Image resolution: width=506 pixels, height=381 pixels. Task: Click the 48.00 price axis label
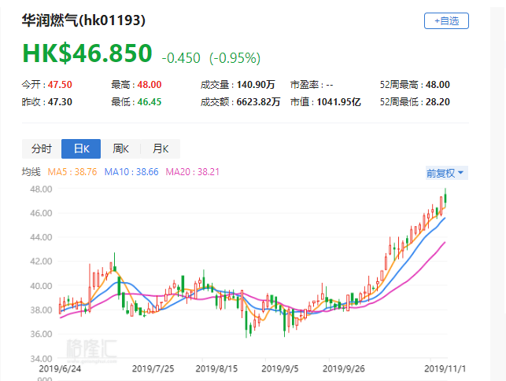[41, 189]
